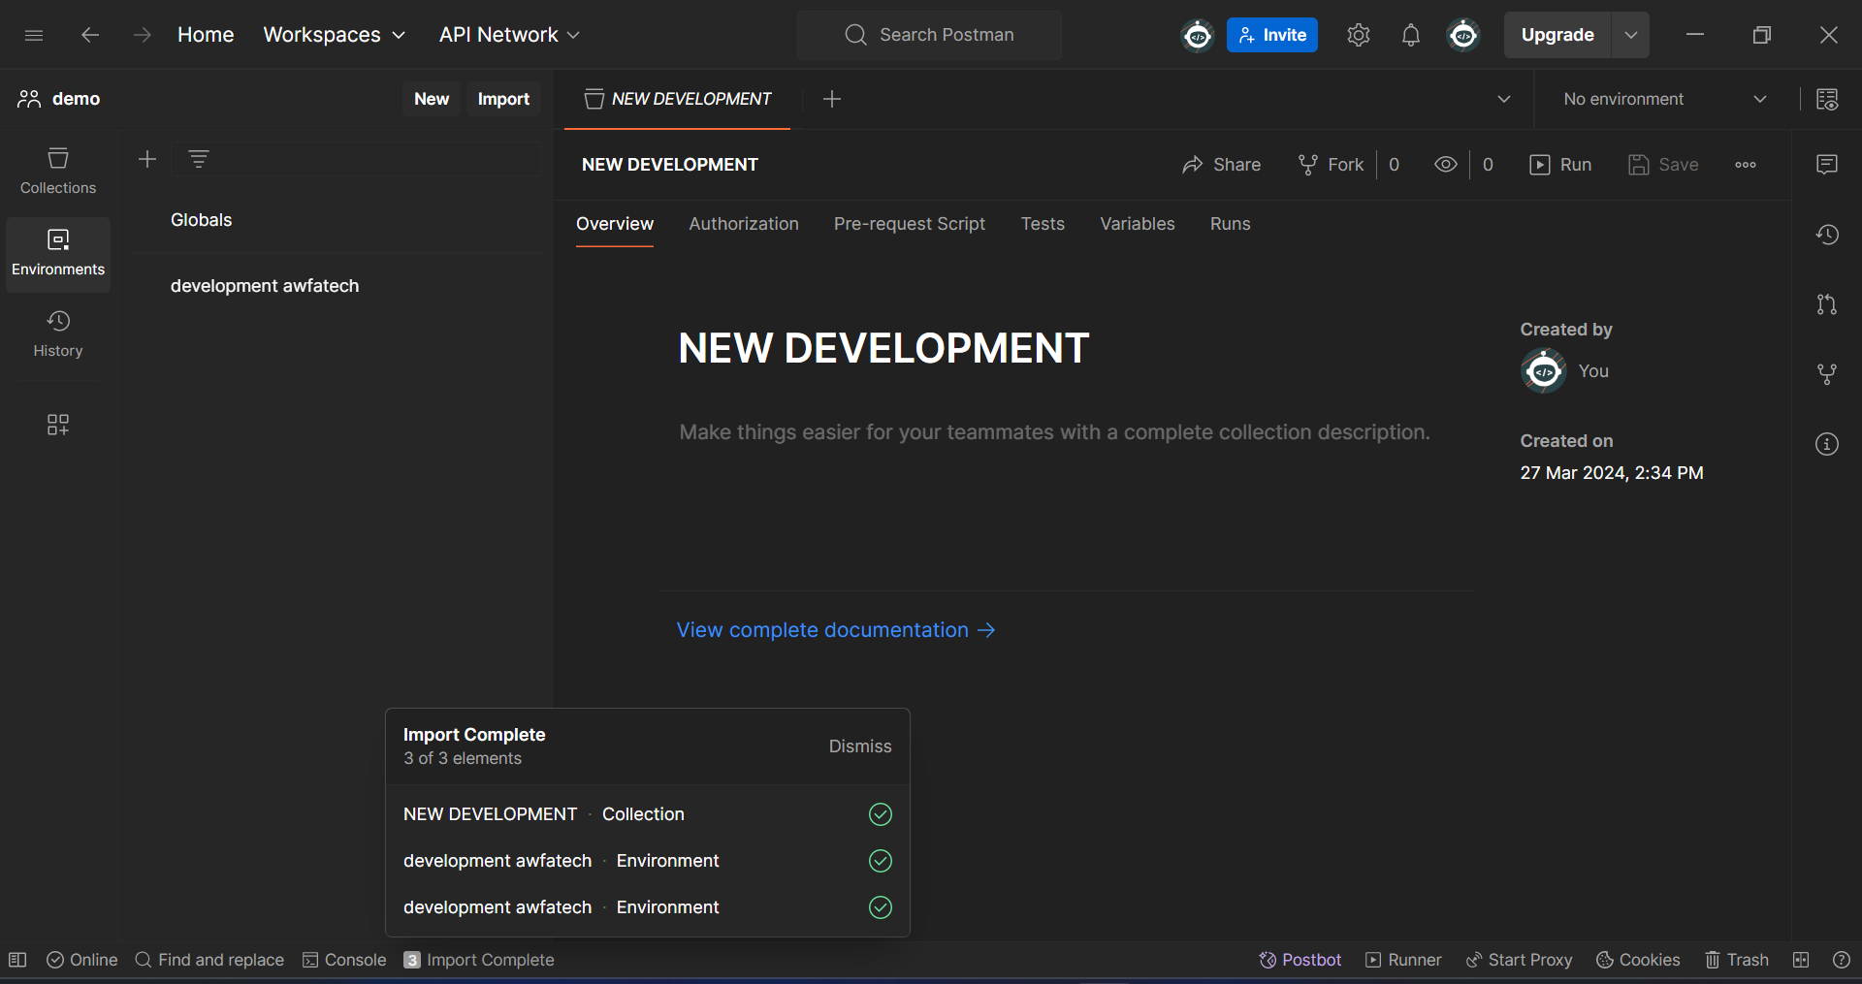This screenshot has height=984, width=1862.
Task: Open the Collections sidebar panel
Action: click(x=58, y=171)
